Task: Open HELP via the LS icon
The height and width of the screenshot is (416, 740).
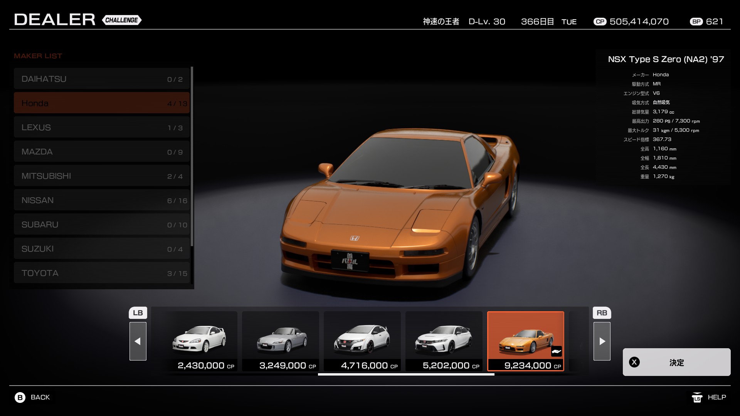Action: [x=697, y=397]
